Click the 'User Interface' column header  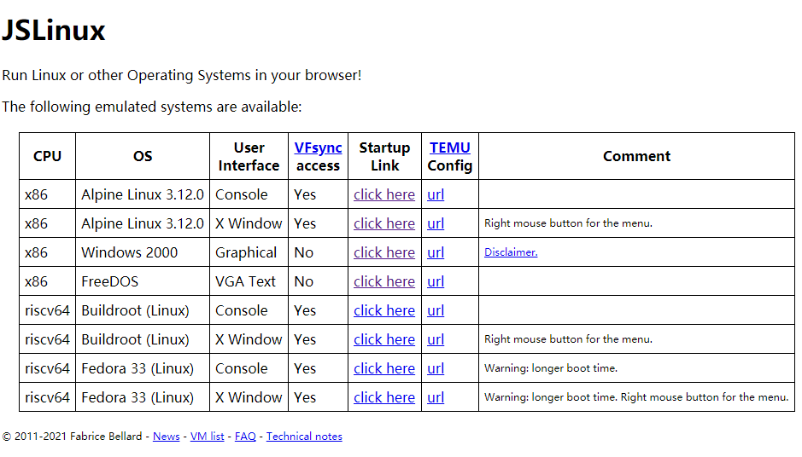pos(249,157)
